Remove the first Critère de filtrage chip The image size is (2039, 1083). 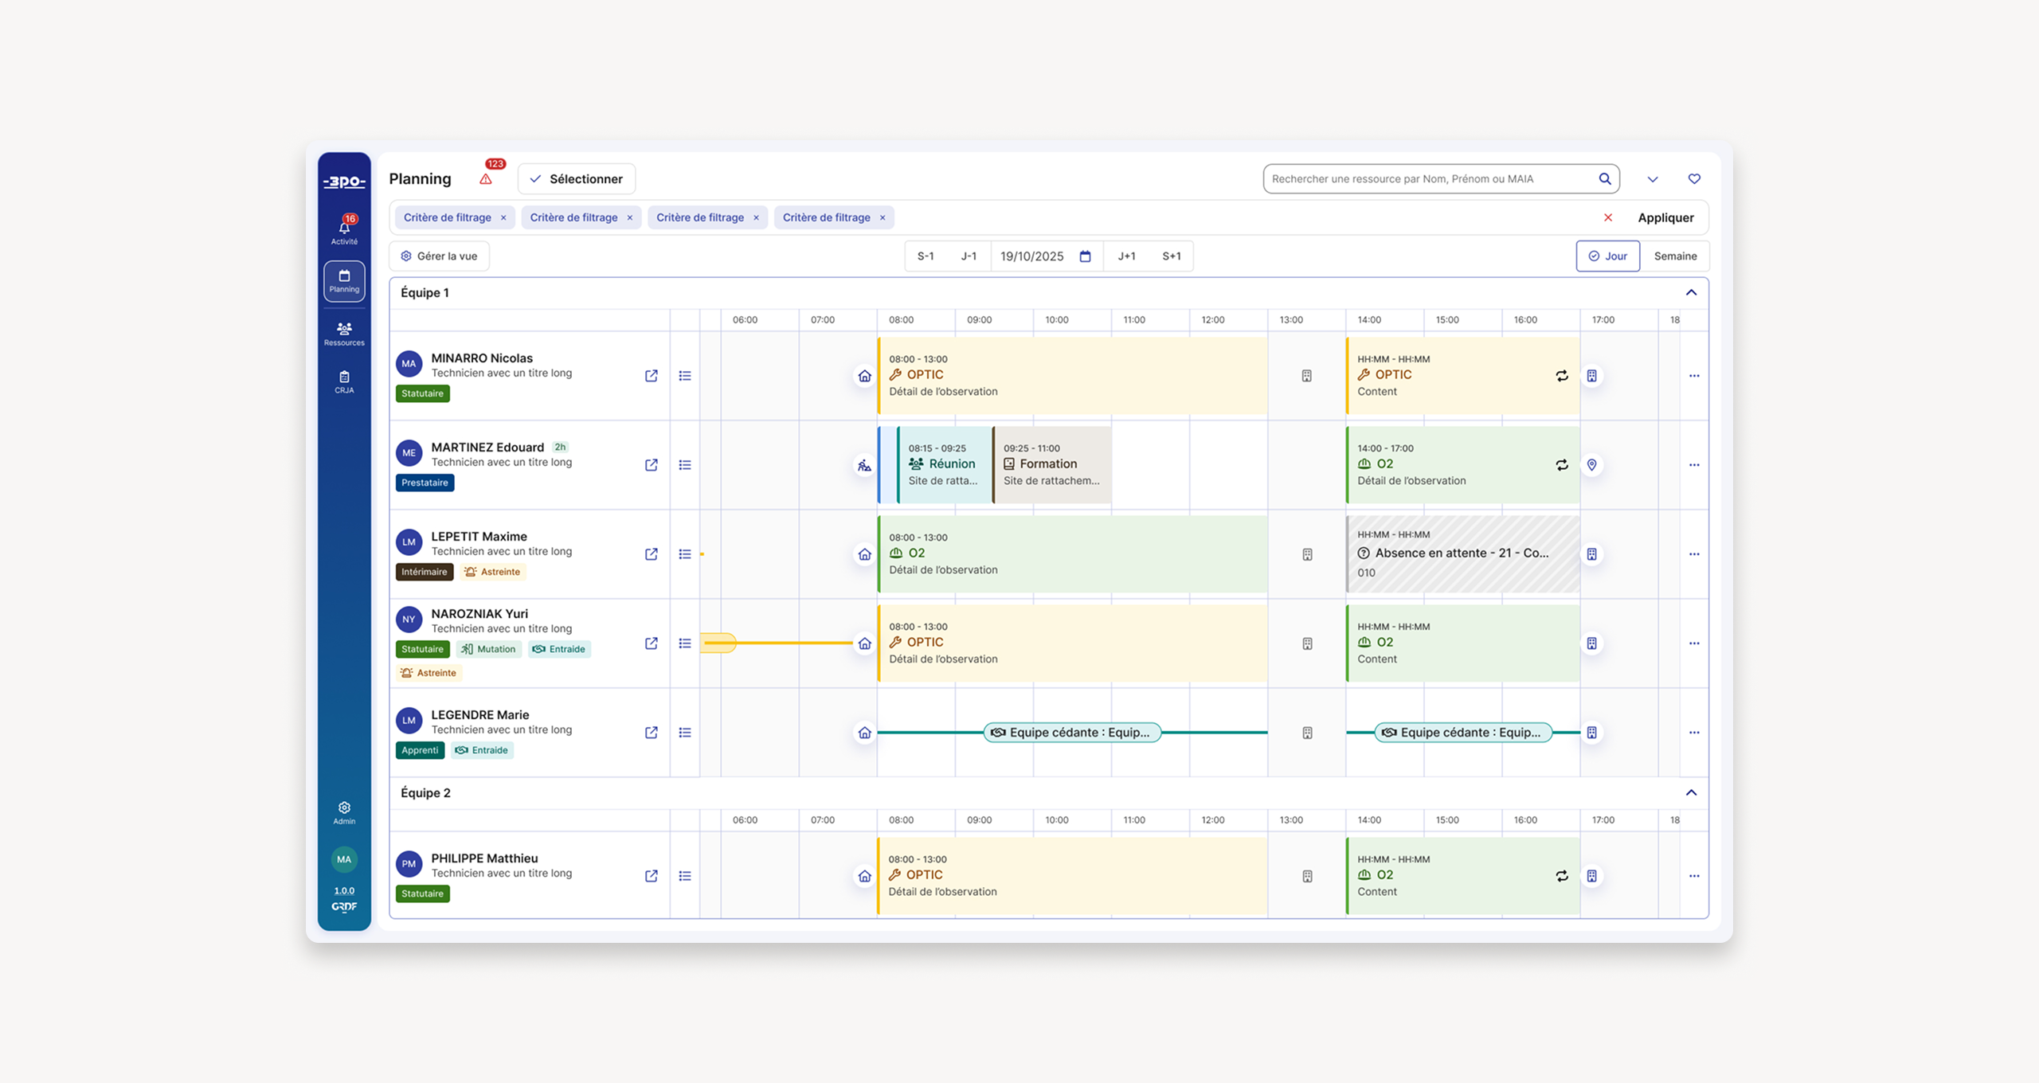coord(503,218)
